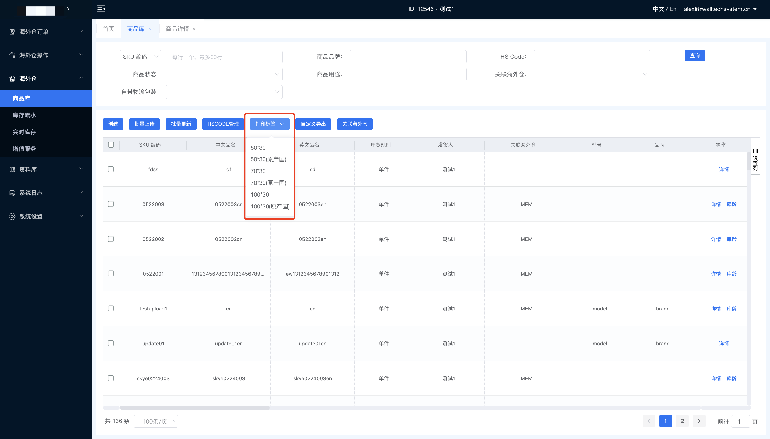Click the 关联海外仓 toolbar button

coord(355,124)
